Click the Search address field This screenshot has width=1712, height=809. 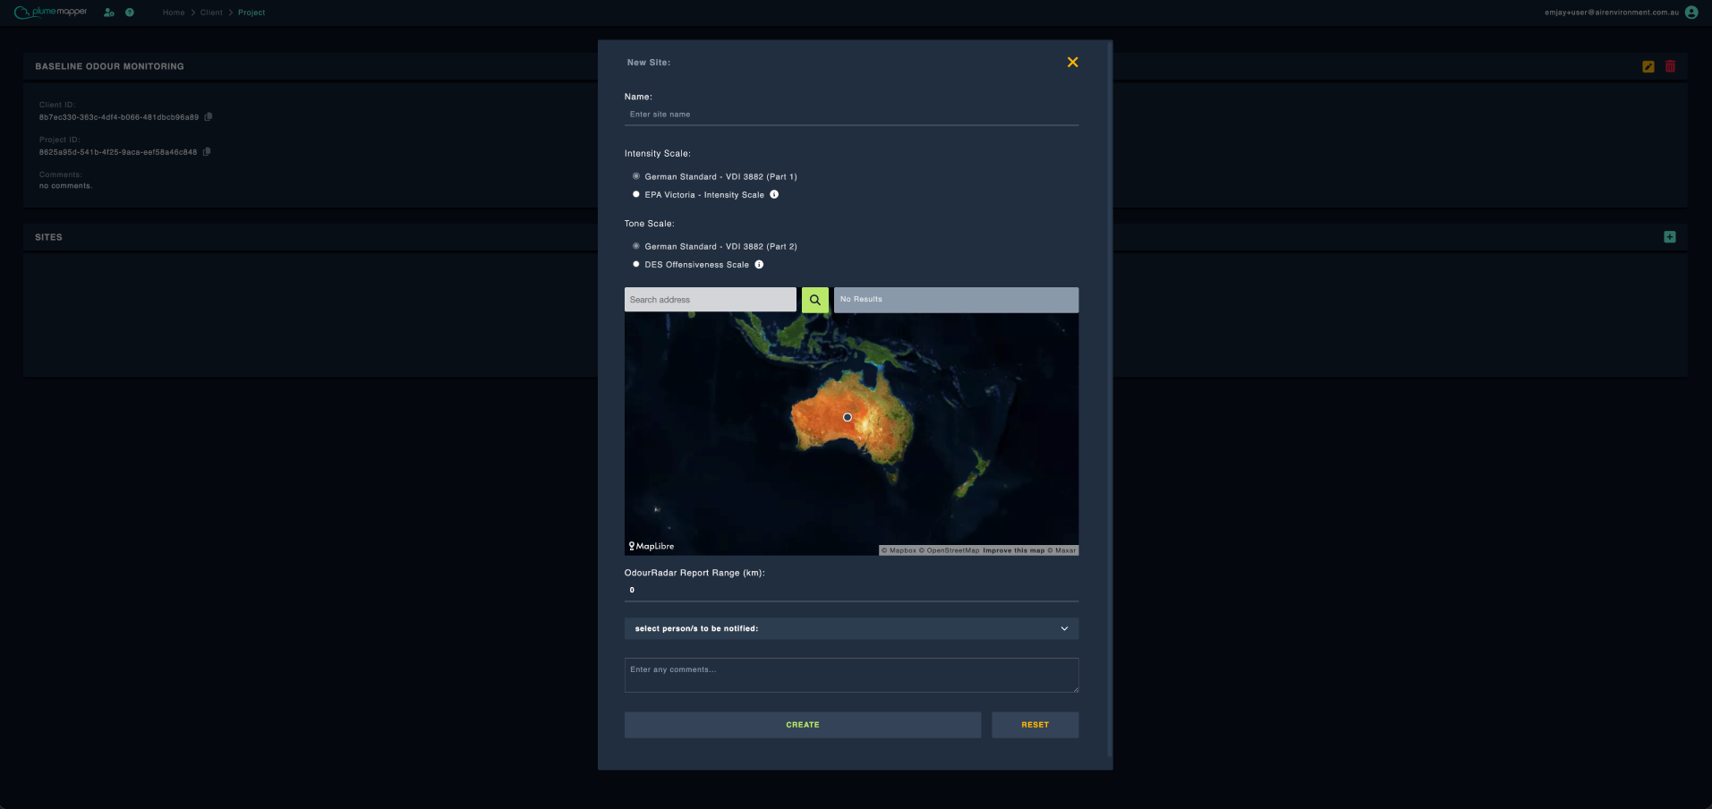point(711,300)
